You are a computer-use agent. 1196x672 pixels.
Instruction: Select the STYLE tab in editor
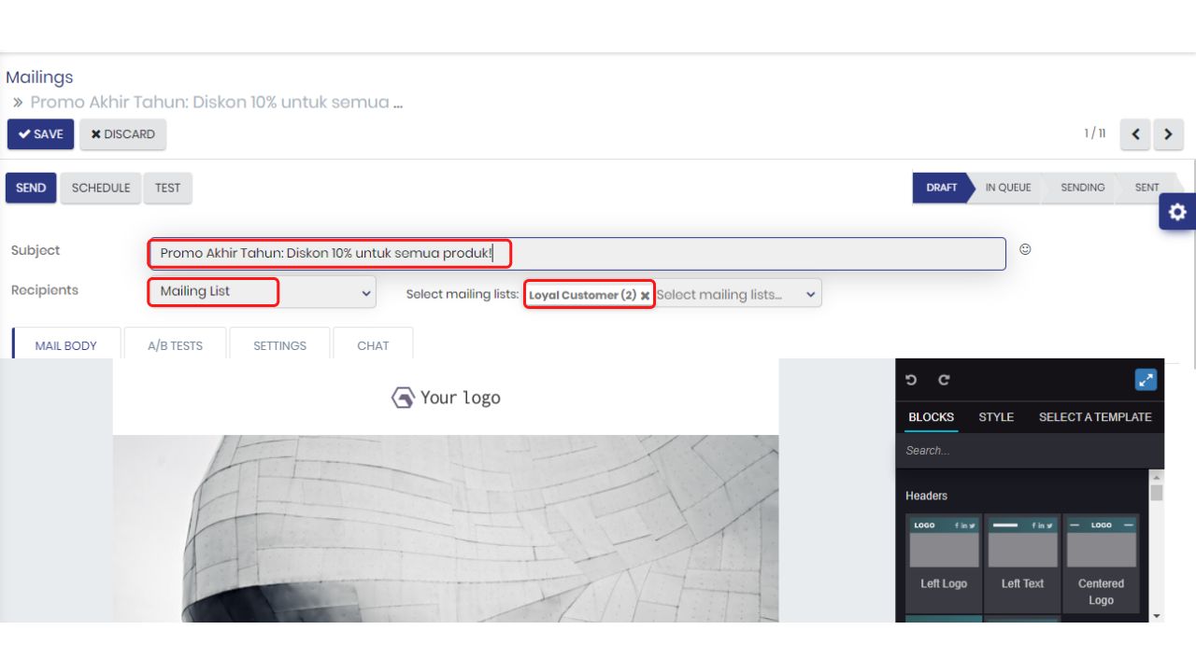tap(996, 417)
